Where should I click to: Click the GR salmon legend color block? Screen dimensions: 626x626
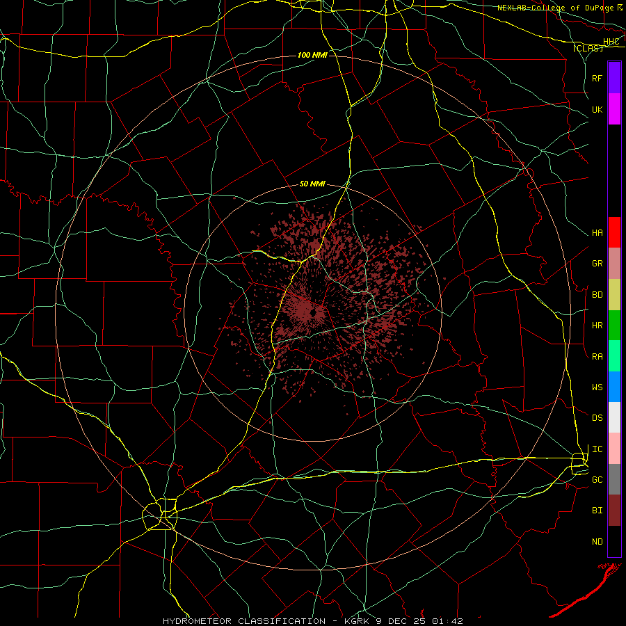tap(614, 263)
